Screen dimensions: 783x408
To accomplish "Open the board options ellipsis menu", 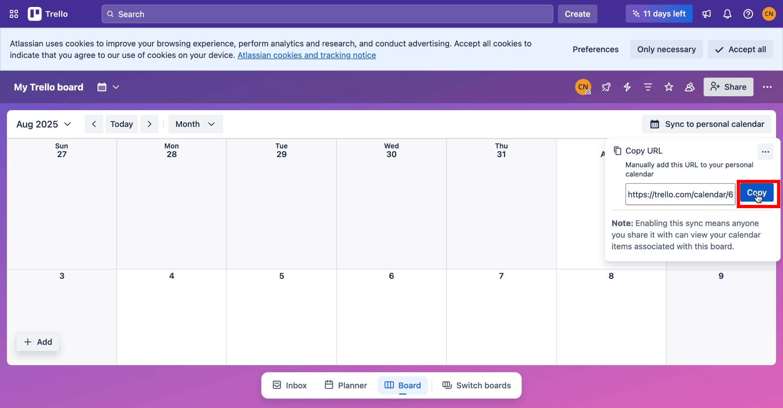I will (x=768, y=87).
